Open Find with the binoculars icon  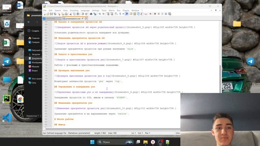click(91, 14)
